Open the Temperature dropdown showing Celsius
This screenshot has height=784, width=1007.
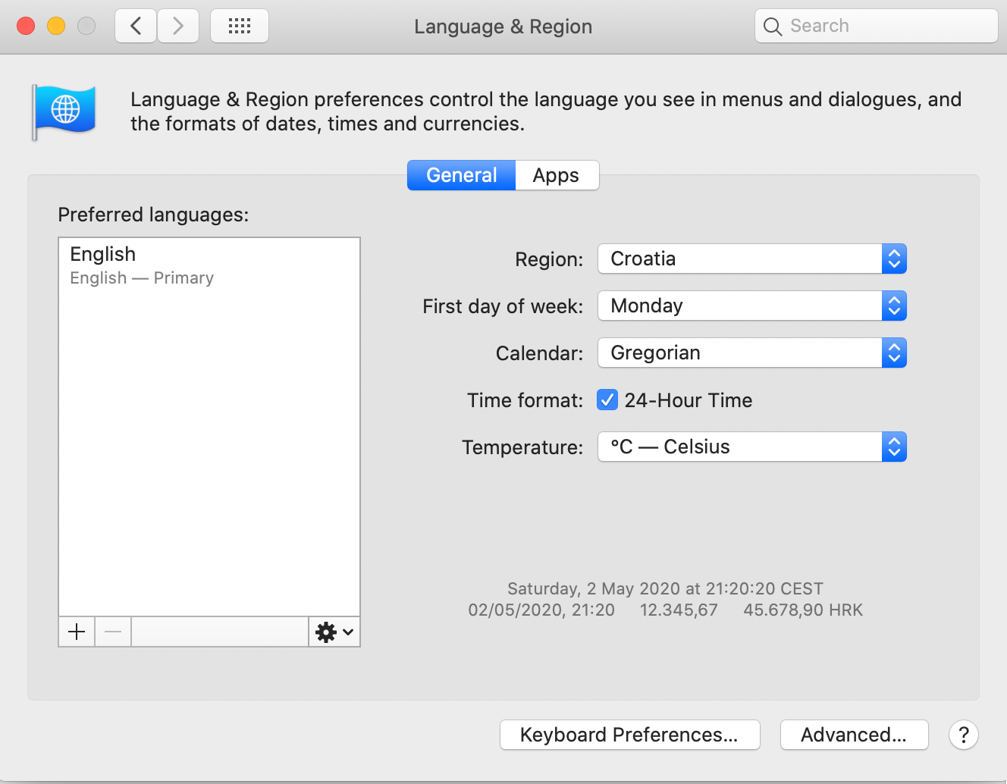point(752,447)
